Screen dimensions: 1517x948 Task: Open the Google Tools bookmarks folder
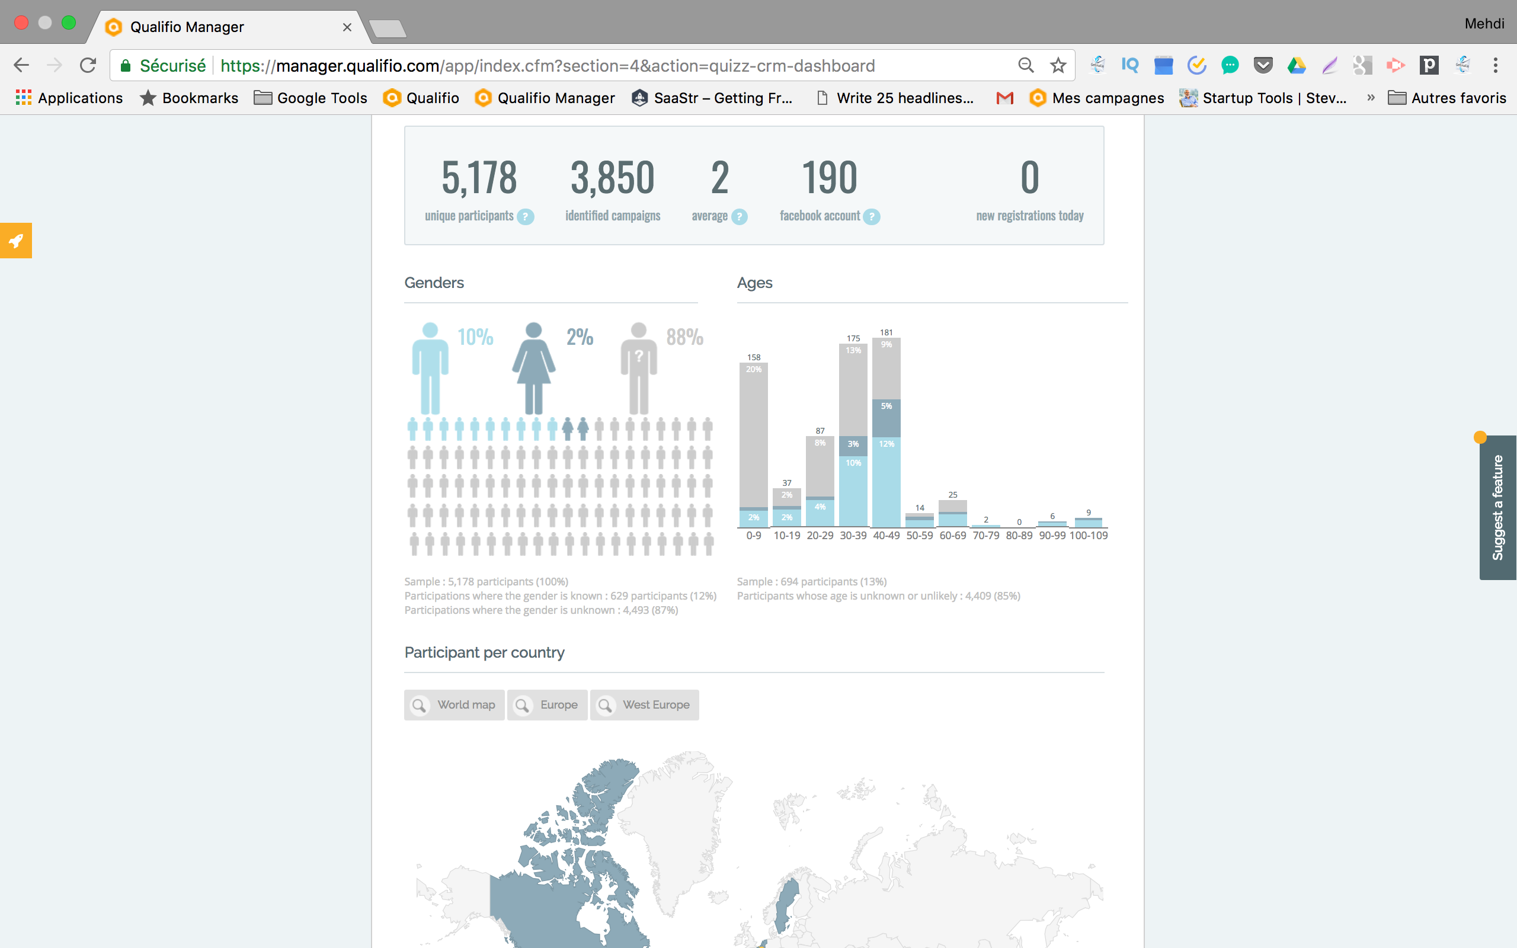[x=311, y=98]
